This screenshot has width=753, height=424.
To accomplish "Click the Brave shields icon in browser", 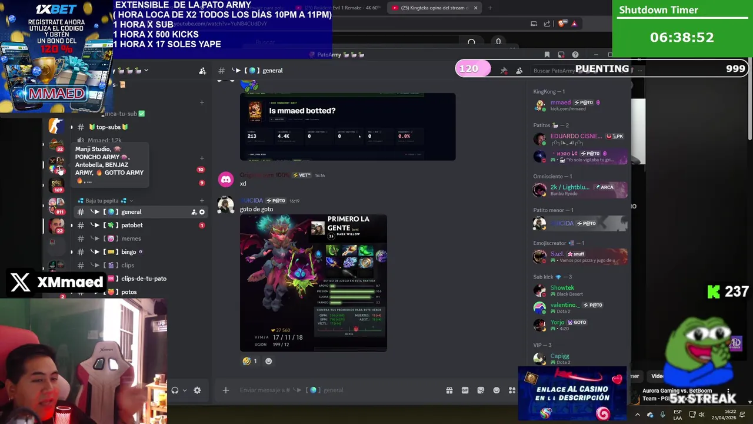I will tap(561, 24).
